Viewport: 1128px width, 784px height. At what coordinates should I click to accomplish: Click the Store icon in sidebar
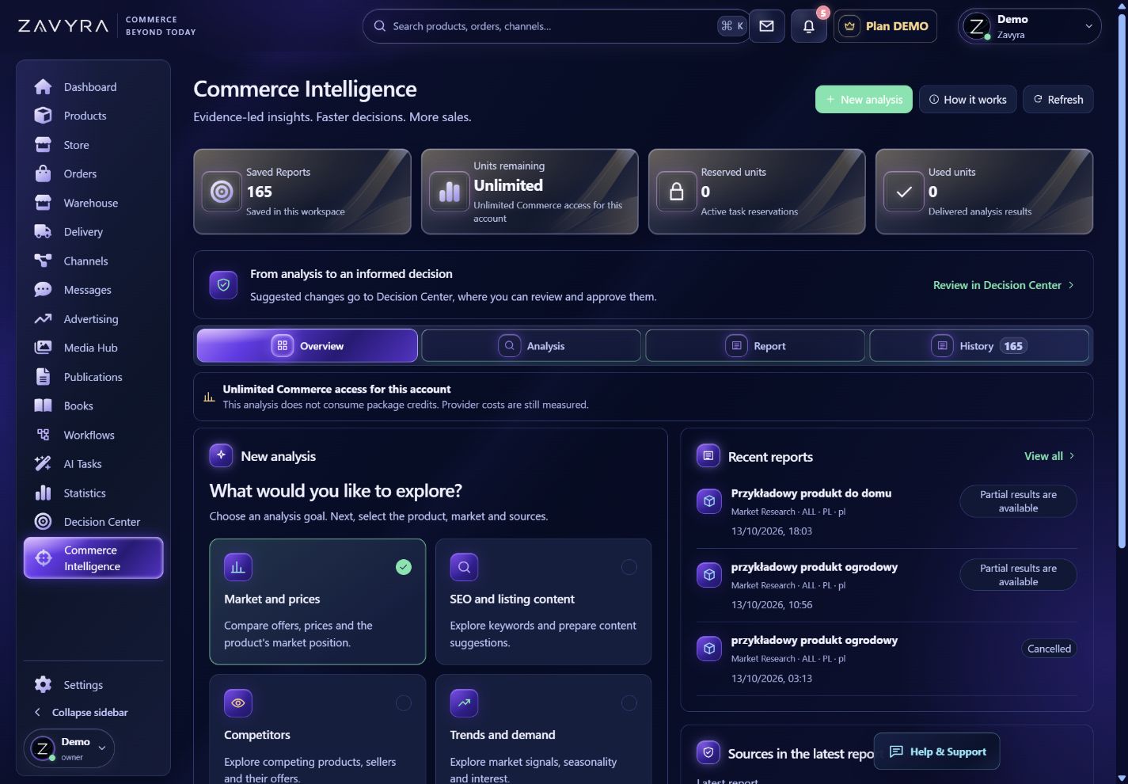(x=43, y=145)
